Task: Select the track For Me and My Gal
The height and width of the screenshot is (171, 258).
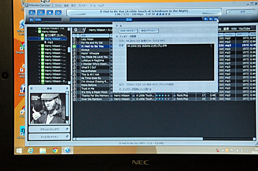Action: (x=92, y=43)
